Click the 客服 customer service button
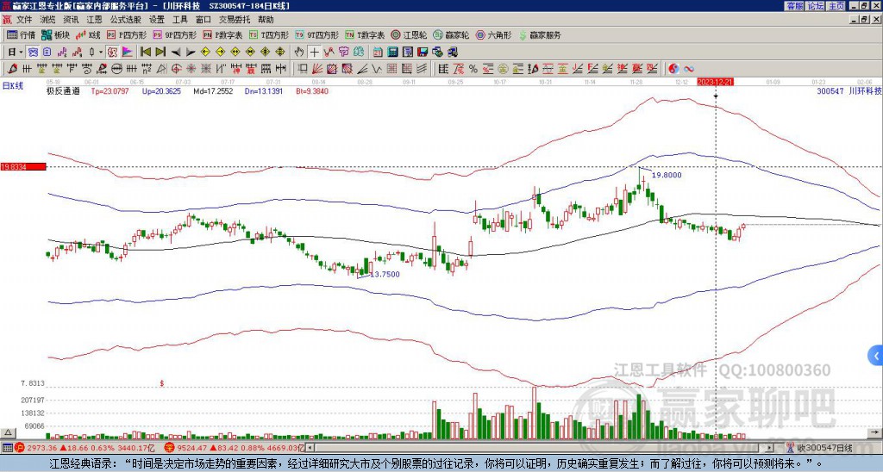Viewport: 883px width, 472px height. pyautogui.click(x=795, y=6)
